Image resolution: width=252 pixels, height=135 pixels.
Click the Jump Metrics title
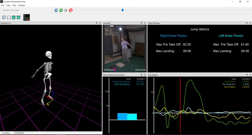pyautogui.click(x=200, y=29)
